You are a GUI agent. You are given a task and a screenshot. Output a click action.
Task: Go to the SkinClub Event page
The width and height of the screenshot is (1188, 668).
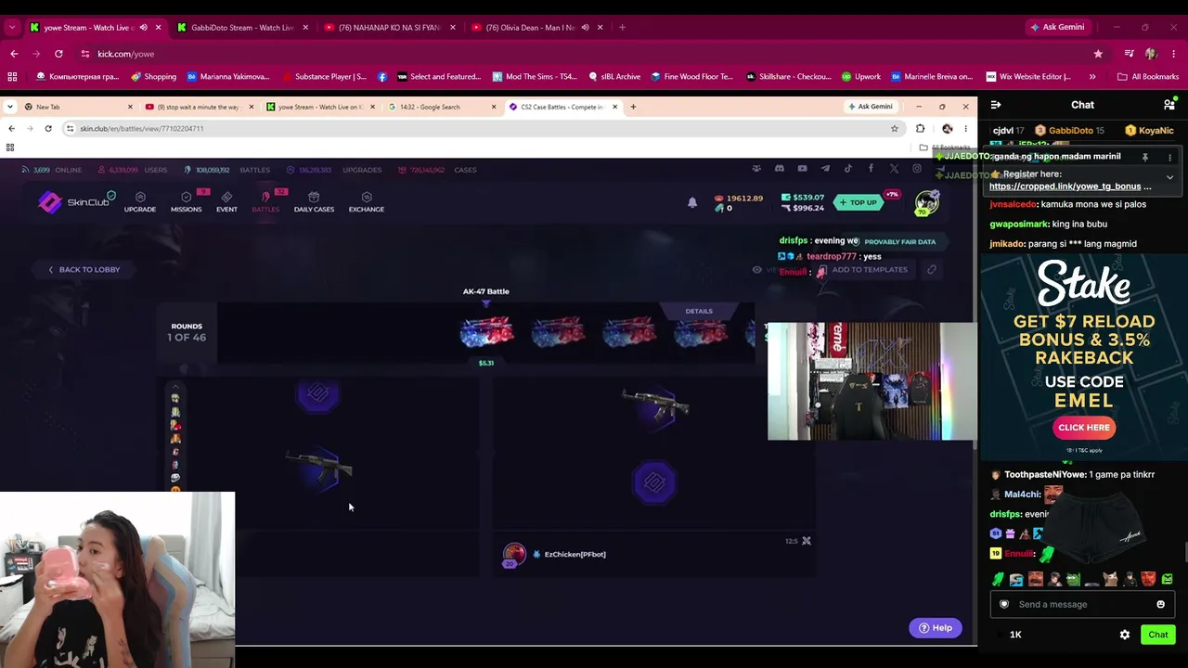point(226,201)
